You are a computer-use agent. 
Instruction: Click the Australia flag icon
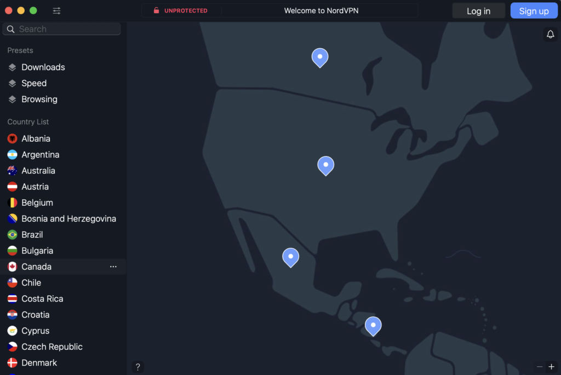[12, 170]
